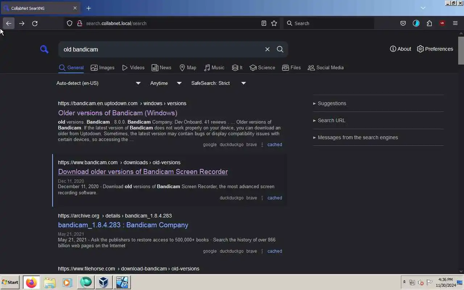This screenshot has width=464, height=290.
Task: Open the uBlock Origin extension icon
Action: [442, 23]
